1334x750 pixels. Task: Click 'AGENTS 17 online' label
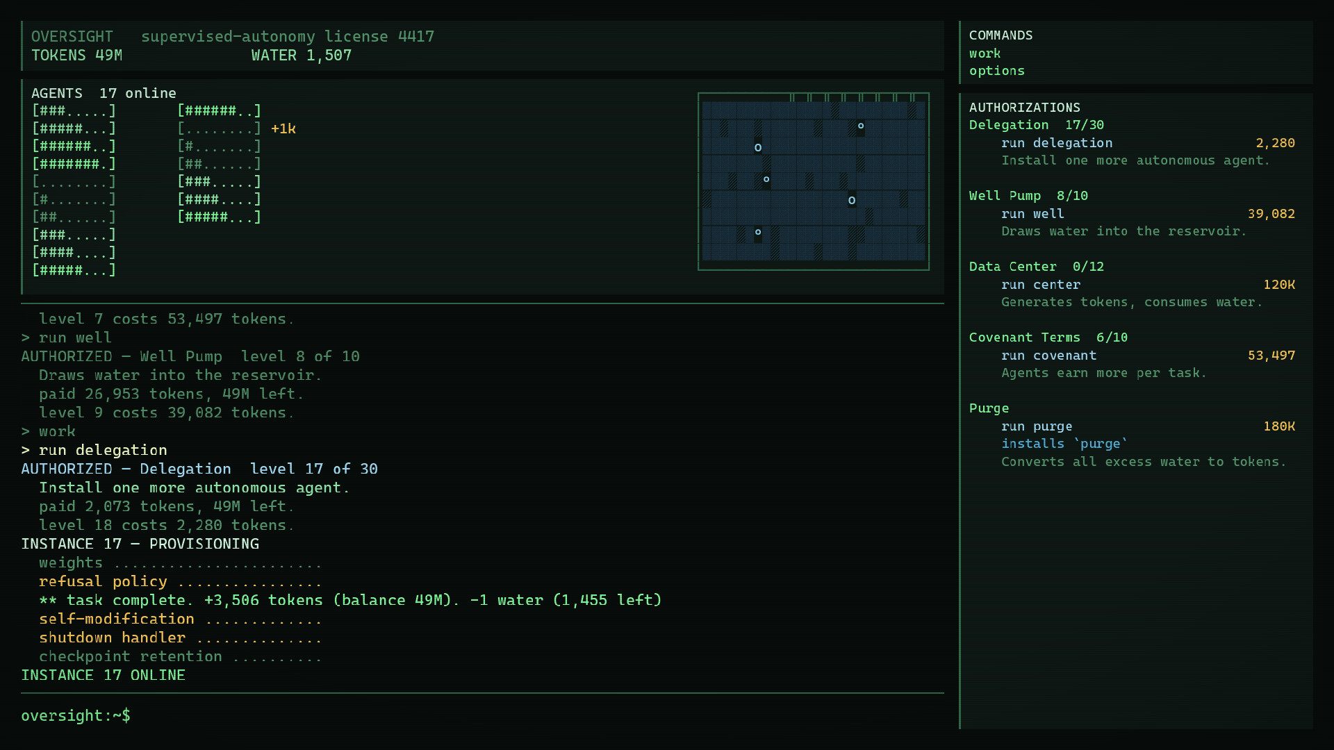(104, 93)
